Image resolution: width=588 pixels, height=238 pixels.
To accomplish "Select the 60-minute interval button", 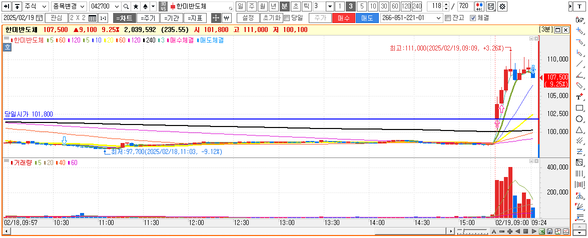I will (x=395, y=6).
